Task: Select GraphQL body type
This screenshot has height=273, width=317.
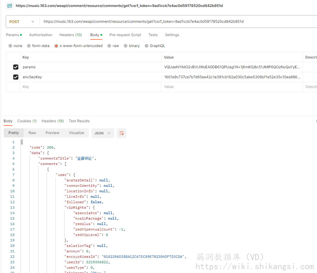Action: 147,46
